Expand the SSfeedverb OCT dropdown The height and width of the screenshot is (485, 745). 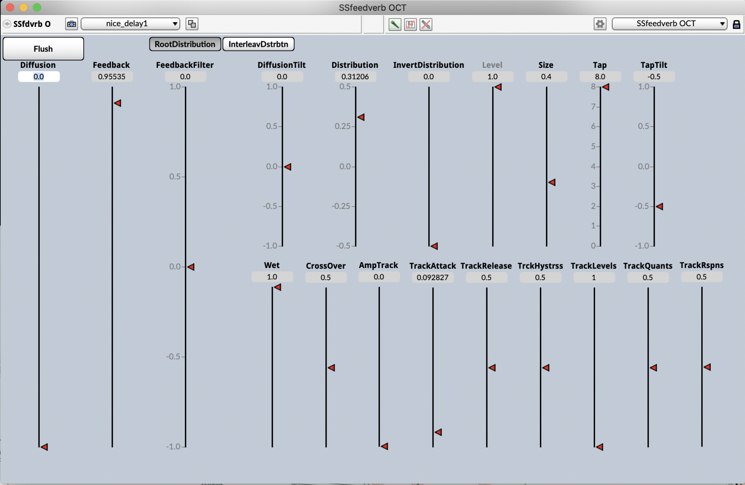click(x=669, y=24)
